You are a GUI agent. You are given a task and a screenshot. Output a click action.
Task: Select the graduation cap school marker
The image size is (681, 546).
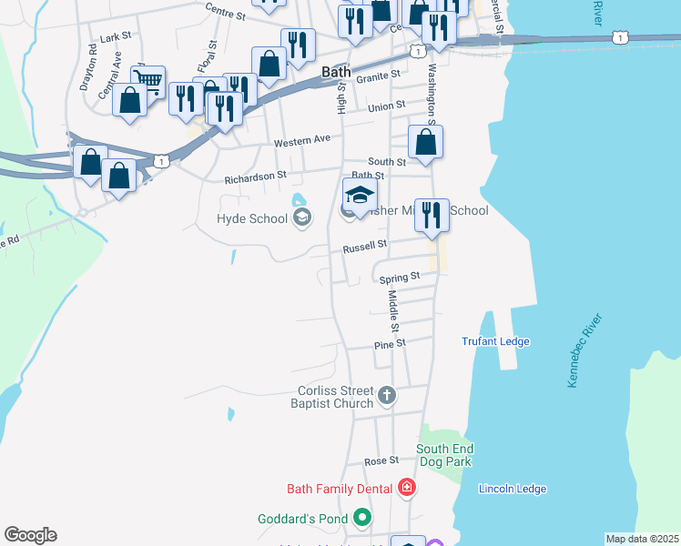(360, 194)
